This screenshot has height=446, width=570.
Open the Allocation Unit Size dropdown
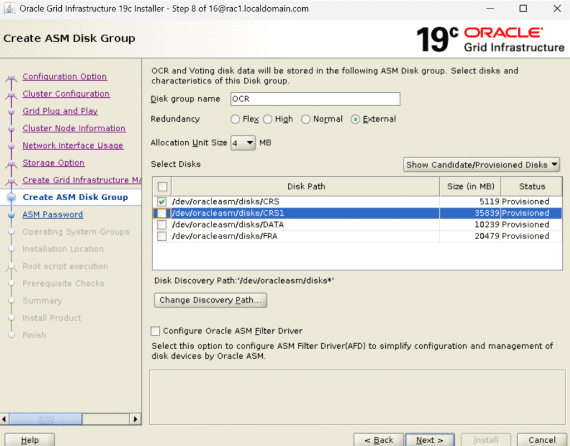(x=243, y=143)
